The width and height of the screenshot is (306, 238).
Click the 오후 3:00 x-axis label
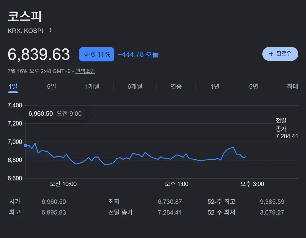coord(252,184)
